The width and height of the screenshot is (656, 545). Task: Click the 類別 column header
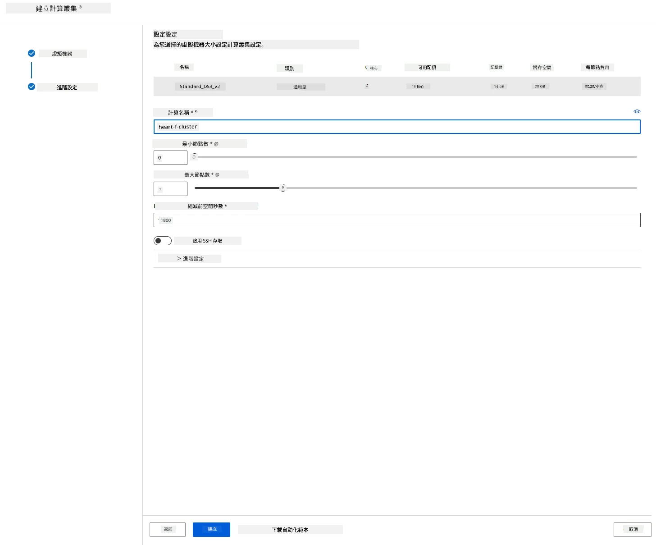[289, 69]
